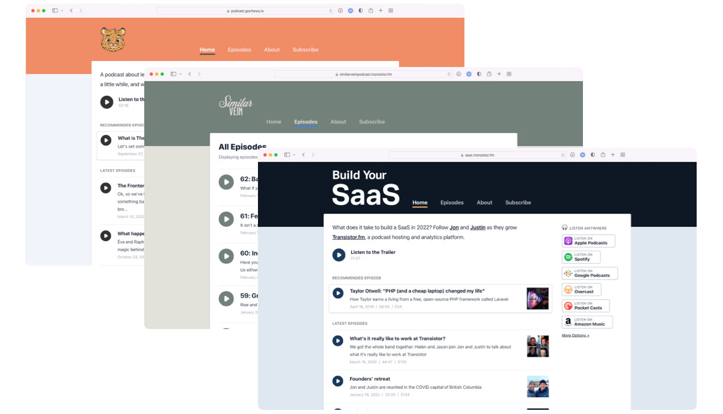Select Subscribe tab on Build Your SaaS
This screenshot has width=723, height=414.
pyautogui.click(x=518, y=203)
